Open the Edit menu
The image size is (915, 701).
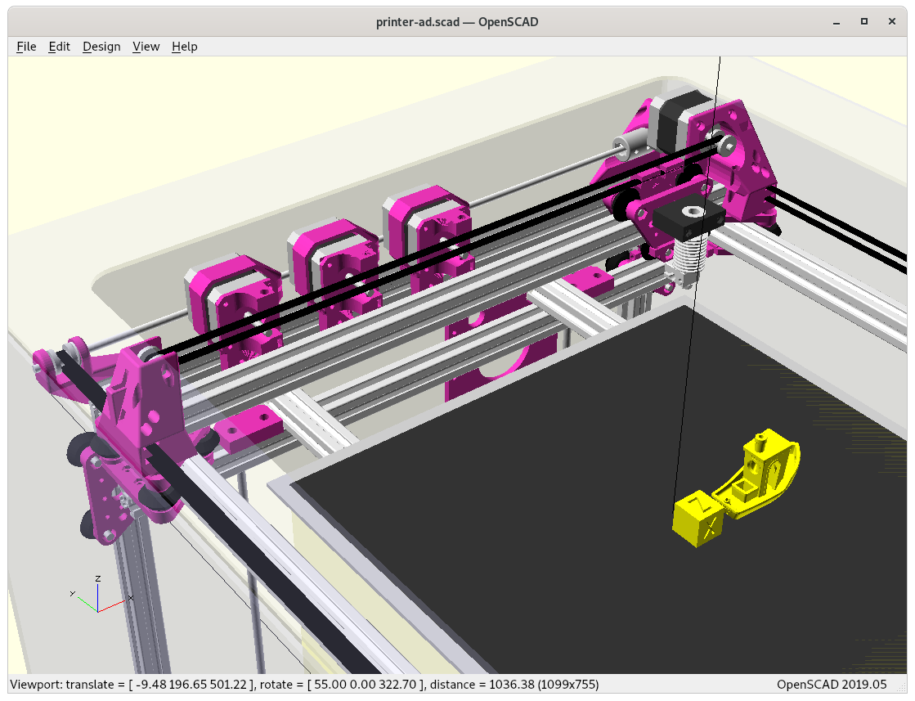coord(60,47)
